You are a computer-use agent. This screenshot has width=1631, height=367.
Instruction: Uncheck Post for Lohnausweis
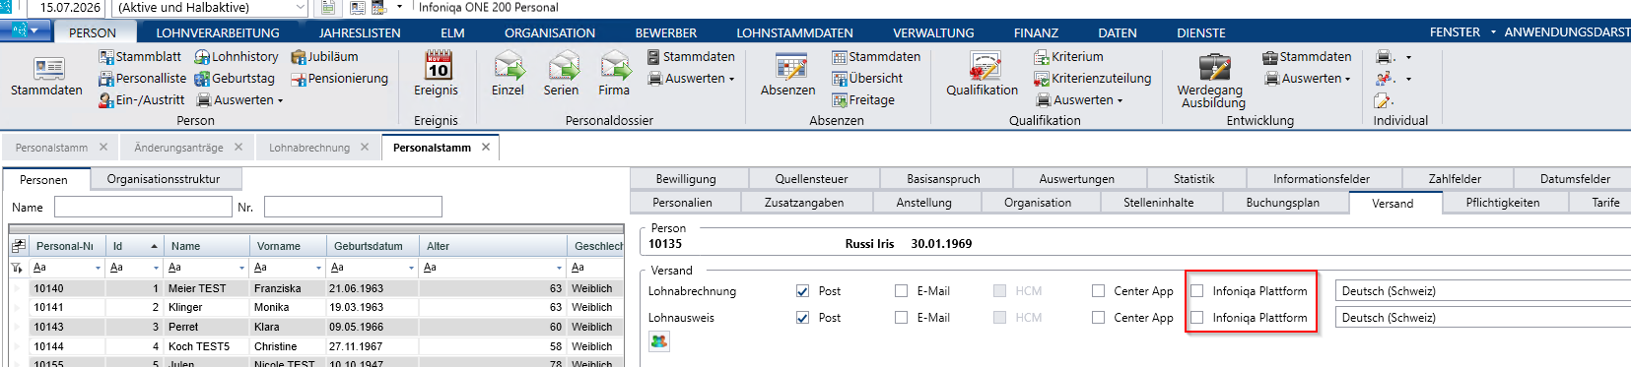click(x=802, y=318)
